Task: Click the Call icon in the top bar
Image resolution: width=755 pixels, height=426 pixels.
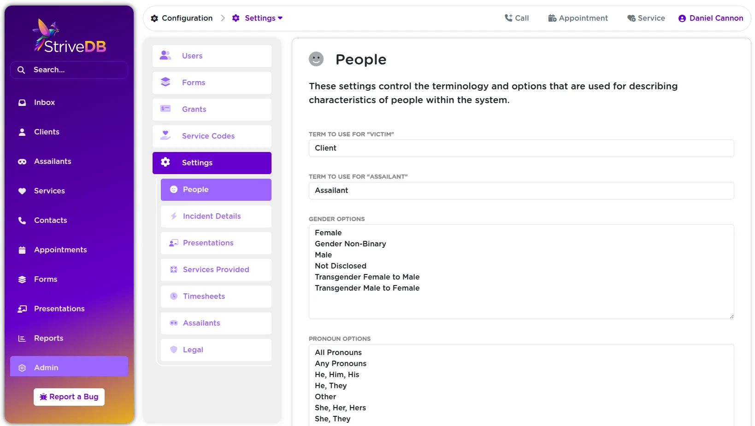Action: click(508, 18)
